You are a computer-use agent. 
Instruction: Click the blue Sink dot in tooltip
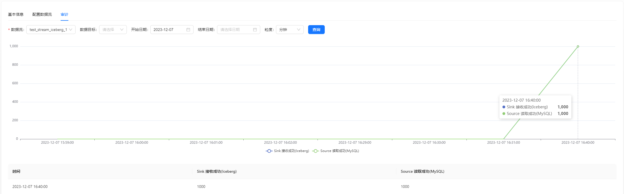tap(504, 107)
